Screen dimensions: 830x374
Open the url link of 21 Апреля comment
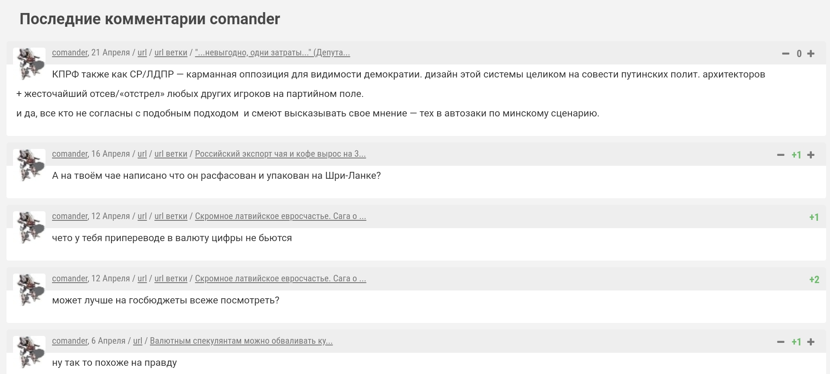tap(142, 52)
